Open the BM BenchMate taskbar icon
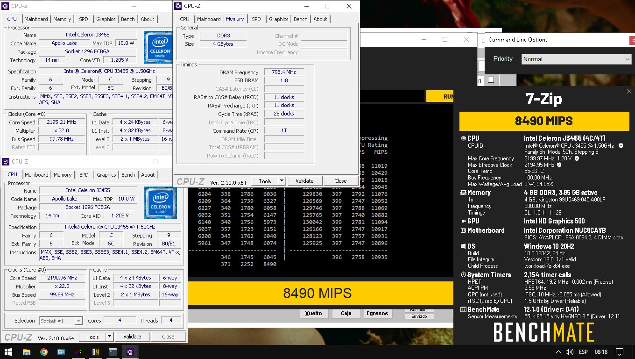635x359 pixels. [96, 352]
